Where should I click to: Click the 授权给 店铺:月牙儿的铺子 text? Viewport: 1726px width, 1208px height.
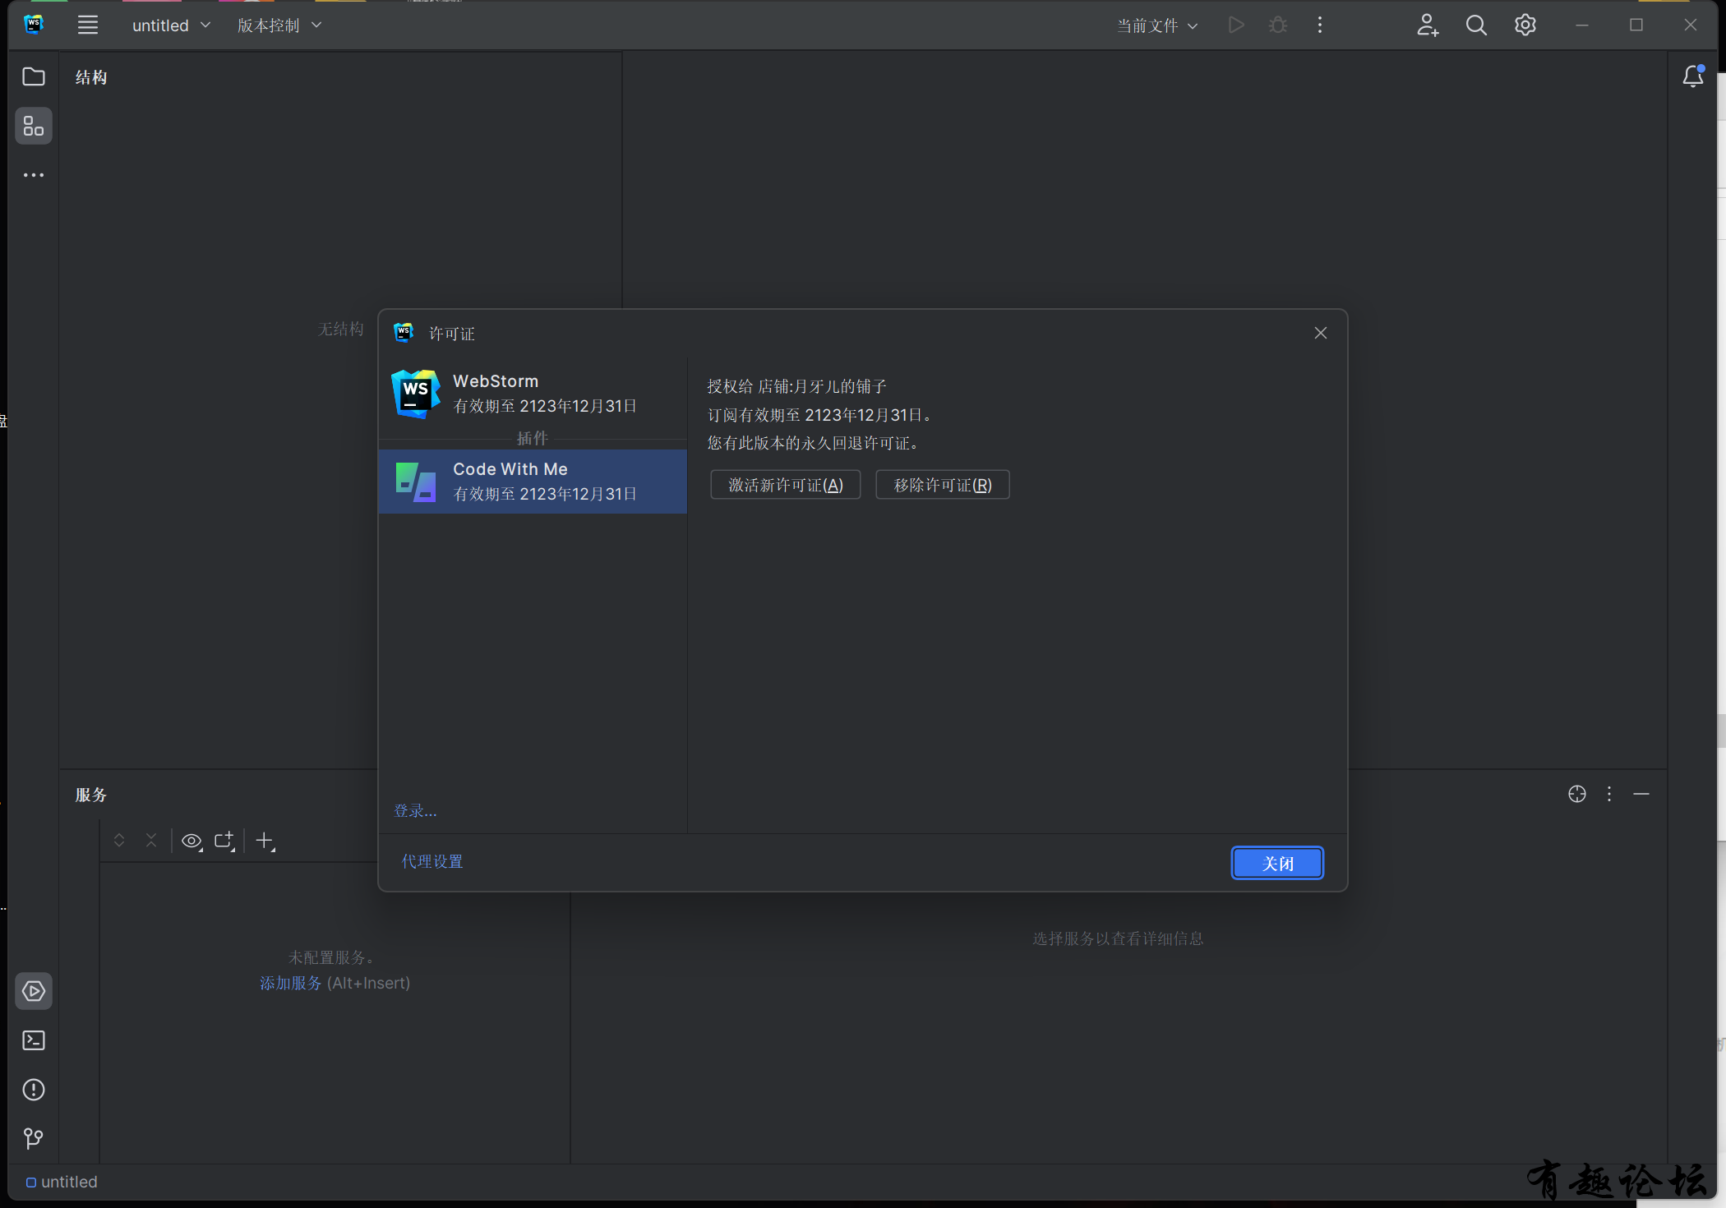(797, 386)
